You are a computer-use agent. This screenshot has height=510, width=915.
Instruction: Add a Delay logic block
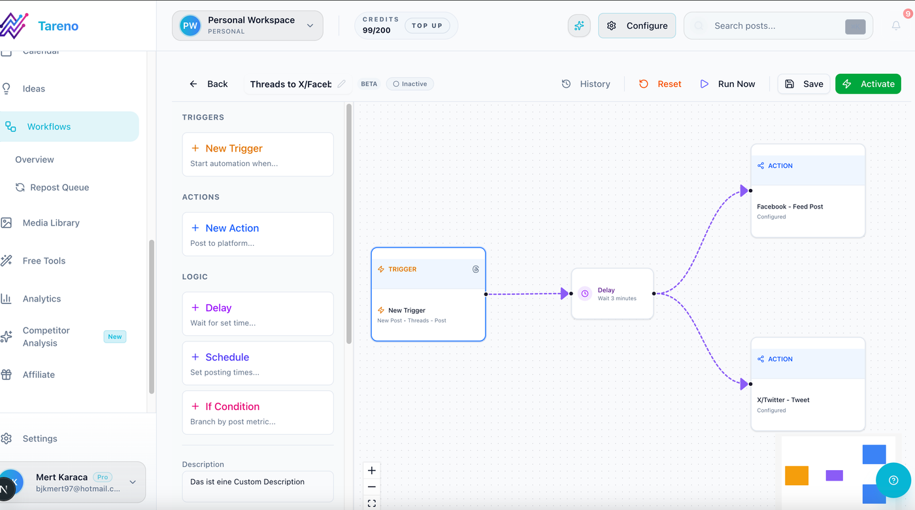258,314
